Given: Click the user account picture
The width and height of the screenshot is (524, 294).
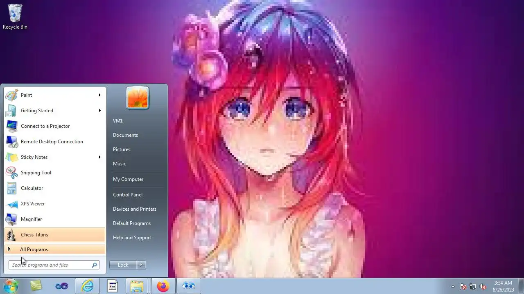Looking at the screenshot, I should 138,98.
